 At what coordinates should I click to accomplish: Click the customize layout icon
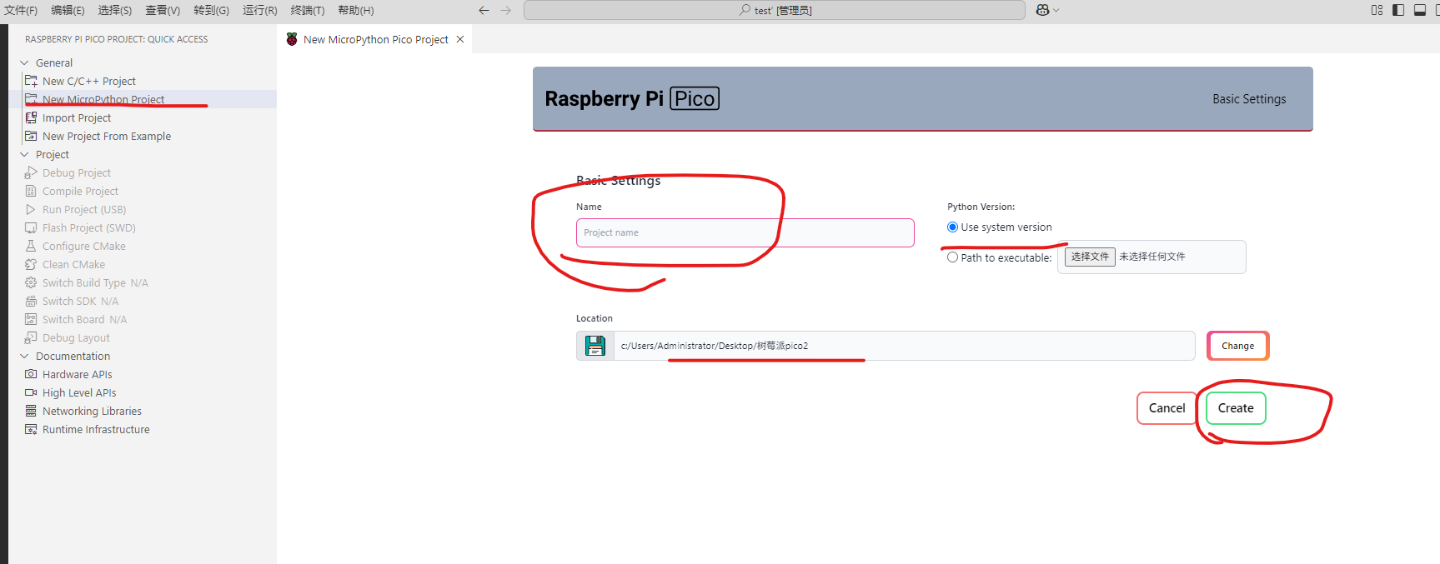(x=1377, y=10)
